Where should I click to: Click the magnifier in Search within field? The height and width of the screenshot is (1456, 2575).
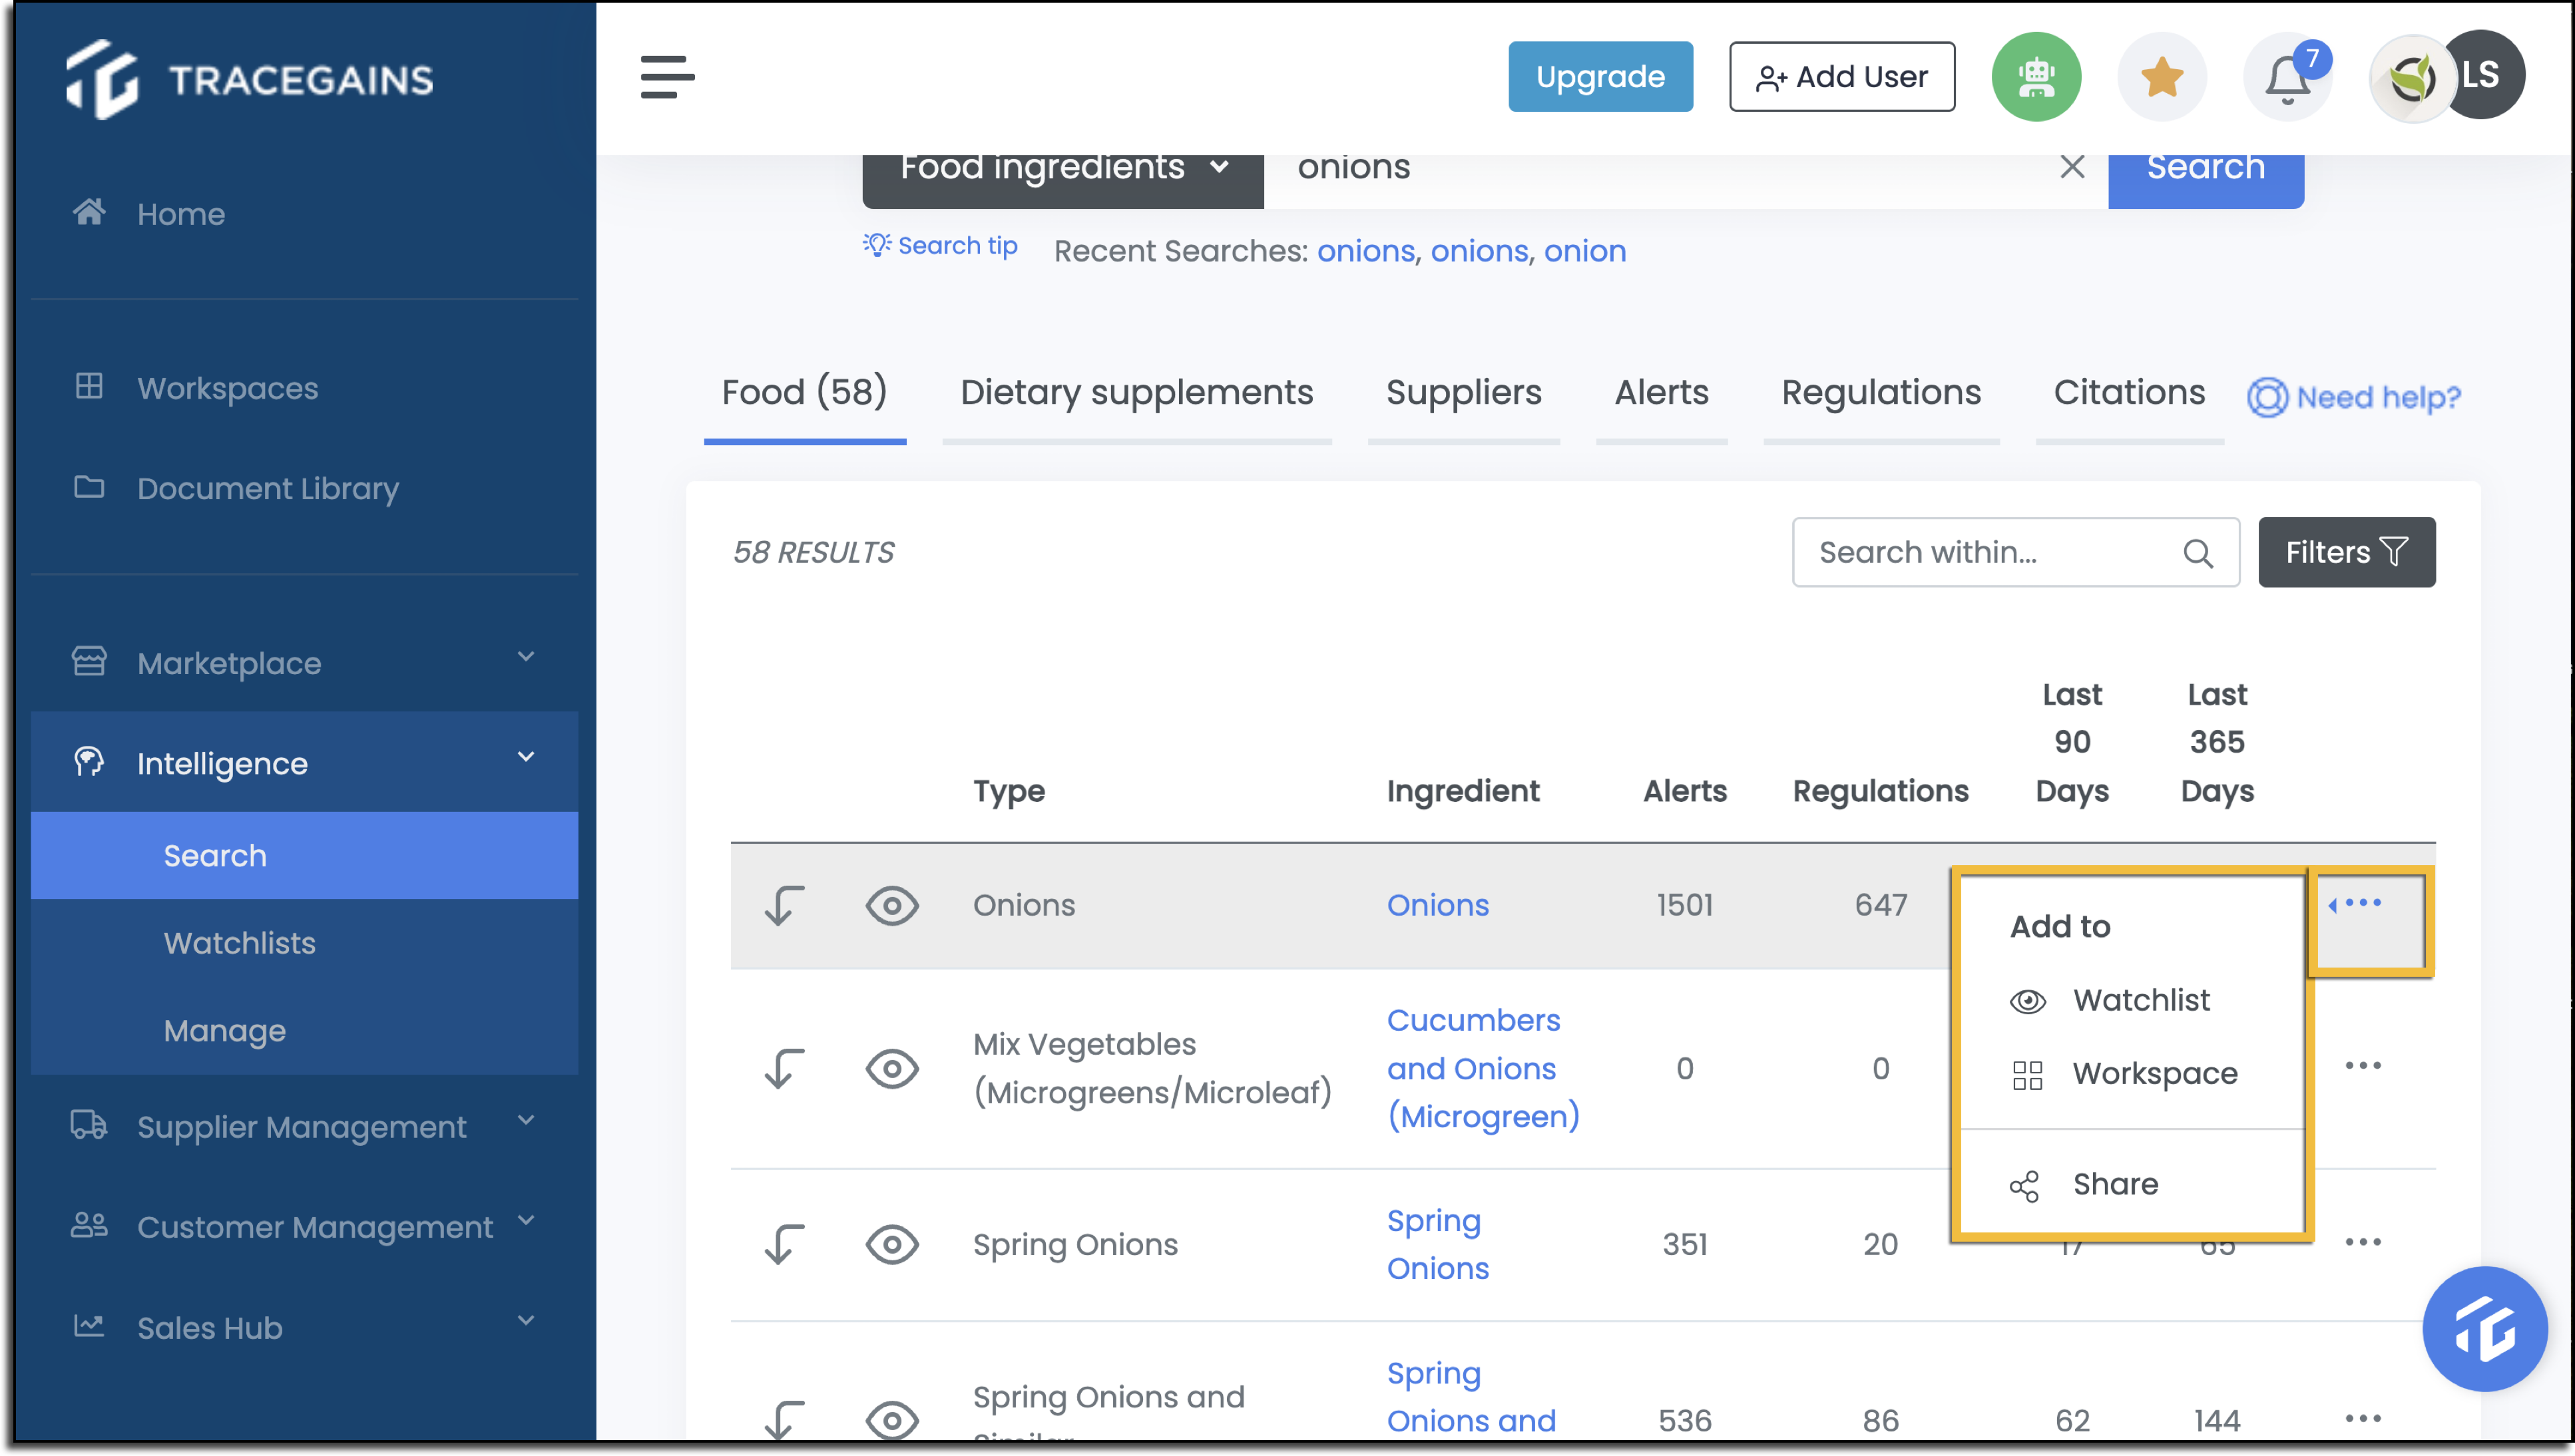pyautogui.click(x=2199, y=552)
